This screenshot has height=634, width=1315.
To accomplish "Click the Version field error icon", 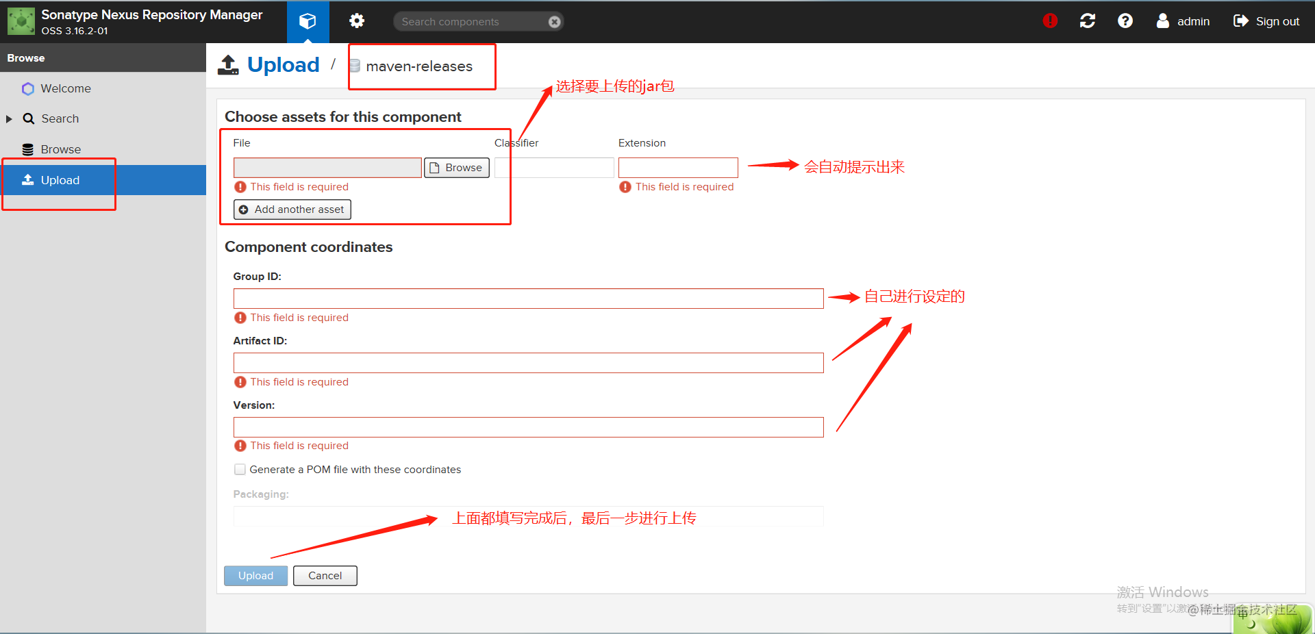I will [240, 446].
